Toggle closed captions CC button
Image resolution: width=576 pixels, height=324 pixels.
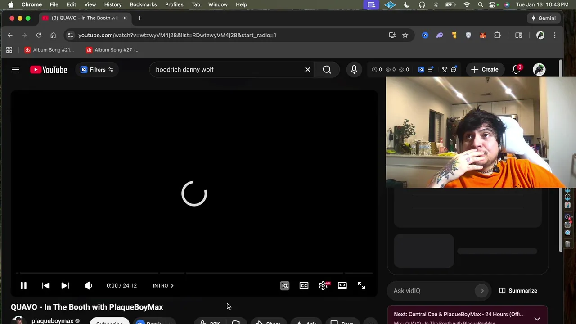[x=304, y=286]
